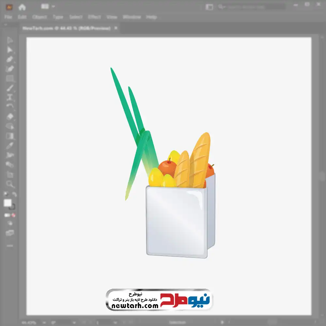The image size is (326, 326).
Task: Open the Object menu
Action: [x=39, y=17]
